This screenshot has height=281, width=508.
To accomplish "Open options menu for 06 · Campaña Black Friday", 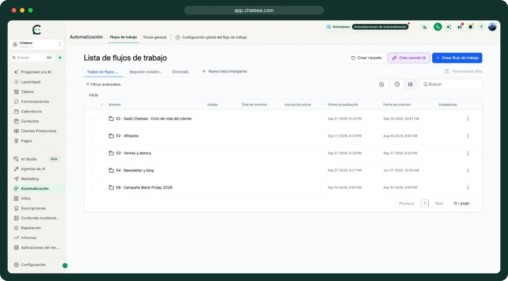I will coord(468,187).
